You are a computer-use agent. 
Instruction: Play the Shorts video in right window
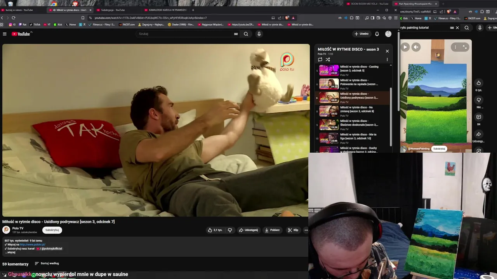click(405, 47)
